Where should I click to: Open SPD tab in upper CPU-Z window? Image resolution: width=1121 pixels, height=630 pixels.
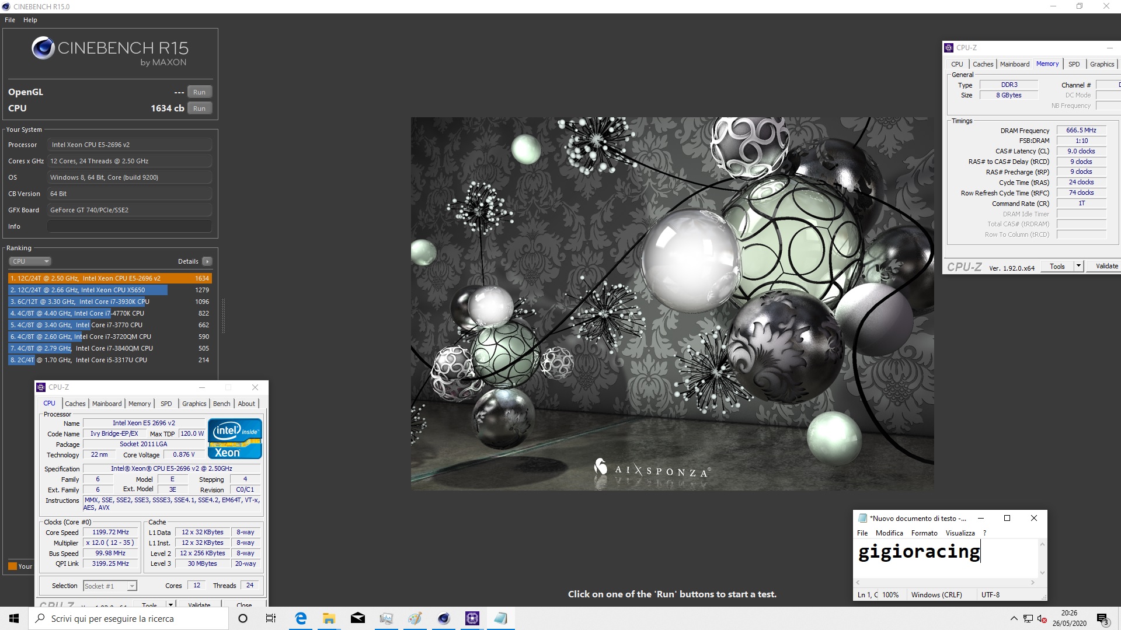[x=1074, y=64]
